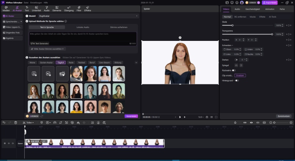Adjust the Transparenz slider handle
This screenshot has height=161, width=295.
coord(272,34)
